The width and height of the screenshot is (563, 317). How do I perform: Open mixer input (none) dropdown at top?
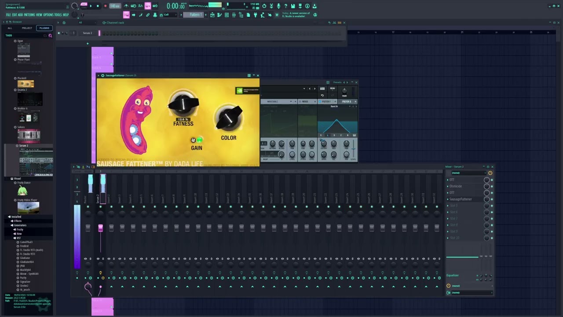(x=469, y=173)
